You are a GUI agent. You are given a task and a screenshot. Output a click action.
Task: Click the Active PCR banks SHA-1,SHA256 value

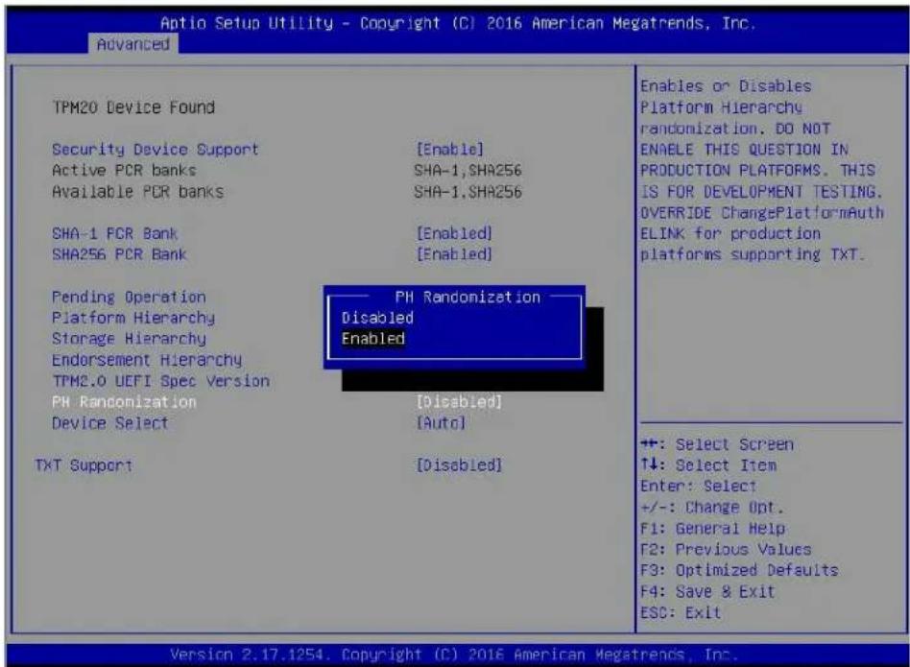(467, 171)
